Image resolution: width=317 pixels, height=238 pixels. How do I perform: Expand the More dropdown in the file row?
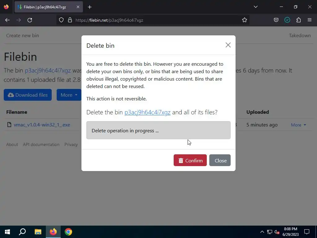coord(298,125)
